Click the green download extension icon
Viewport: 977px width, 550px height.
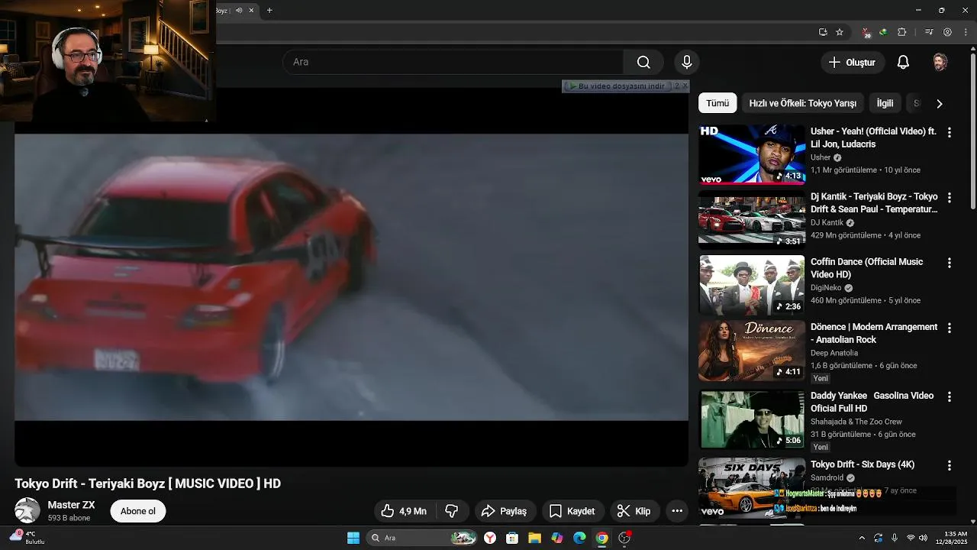pyautogui.click(x=883, y=32)
